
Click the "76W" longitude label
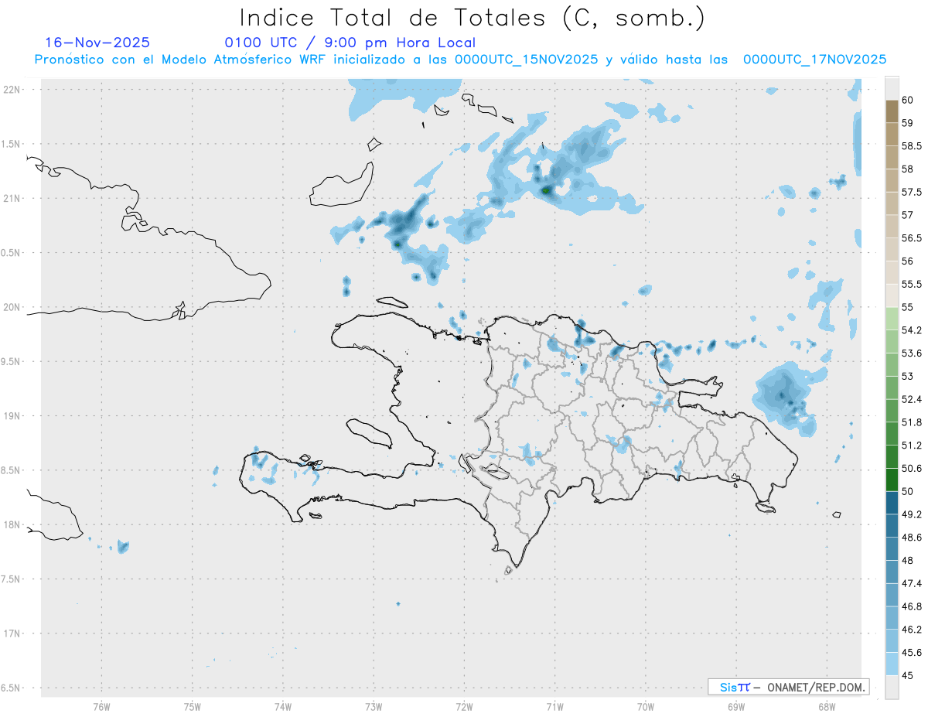point(101,706)
